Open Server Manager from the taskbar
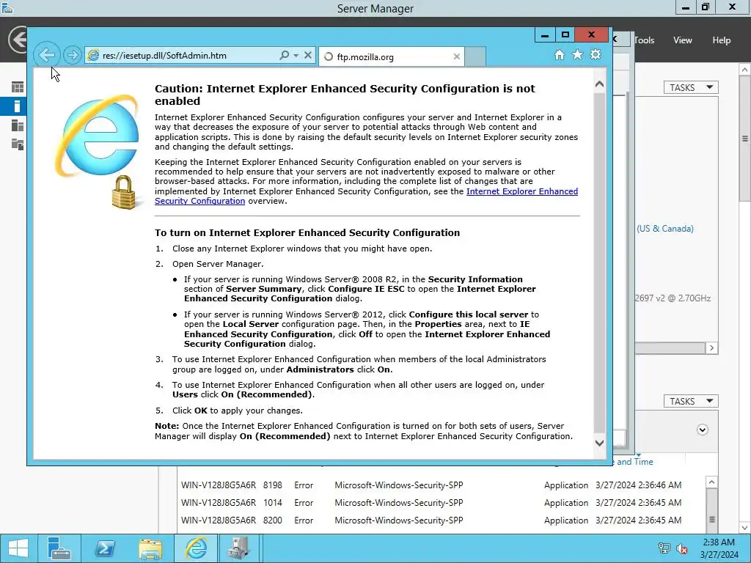Viewport: 751px width, 563px height. 59,548
